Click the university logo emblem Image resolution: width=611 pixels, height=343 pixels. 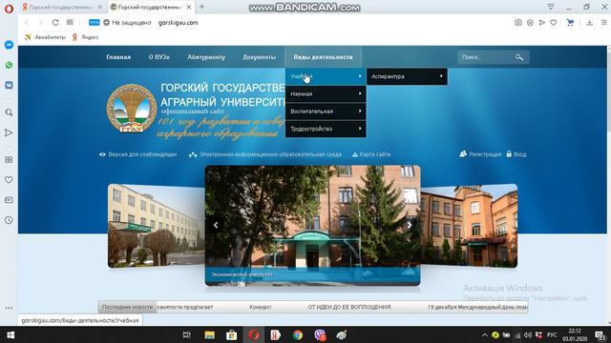coord(132,109)
